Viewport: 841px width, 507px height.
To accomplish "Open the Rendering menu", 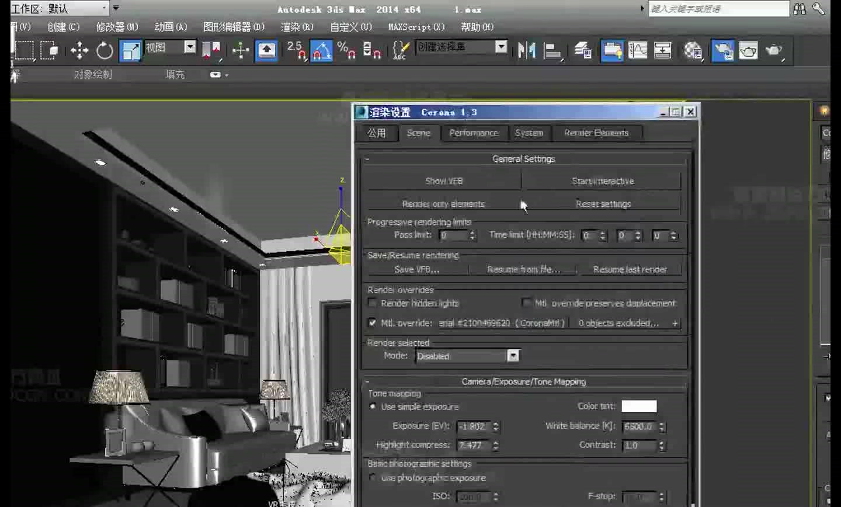I will (x=297, y=27).
